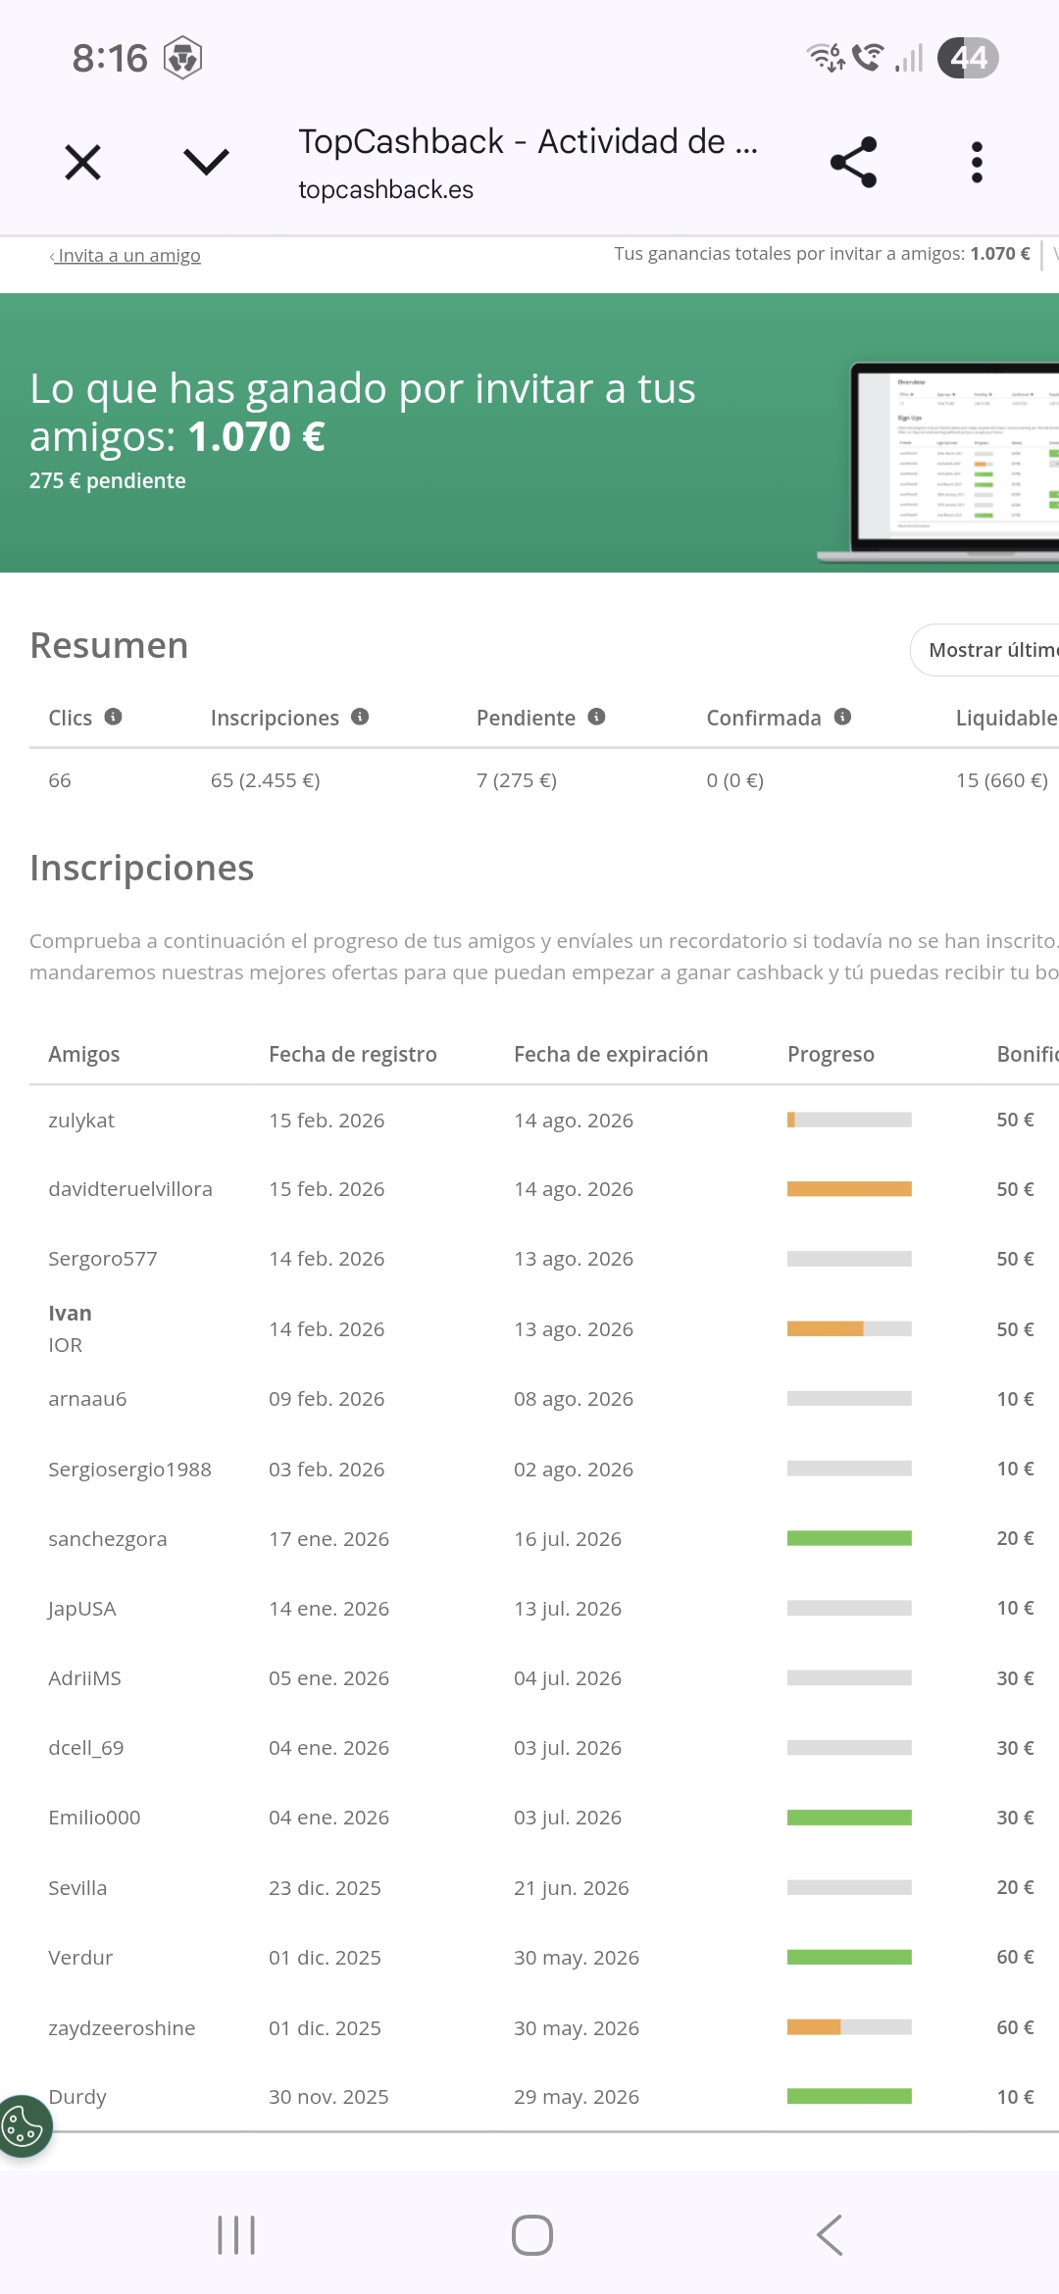Screen dimensions: 1059x2294
Task: Tap 29 may. 2026 expiration date
Action: pos(577,2097)
